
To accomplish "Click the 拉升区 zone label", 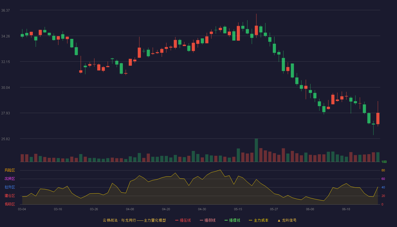I will coord(10,187).
